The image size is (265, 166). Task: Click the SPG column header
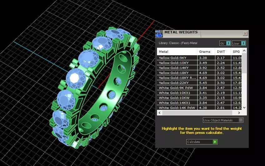236,51
